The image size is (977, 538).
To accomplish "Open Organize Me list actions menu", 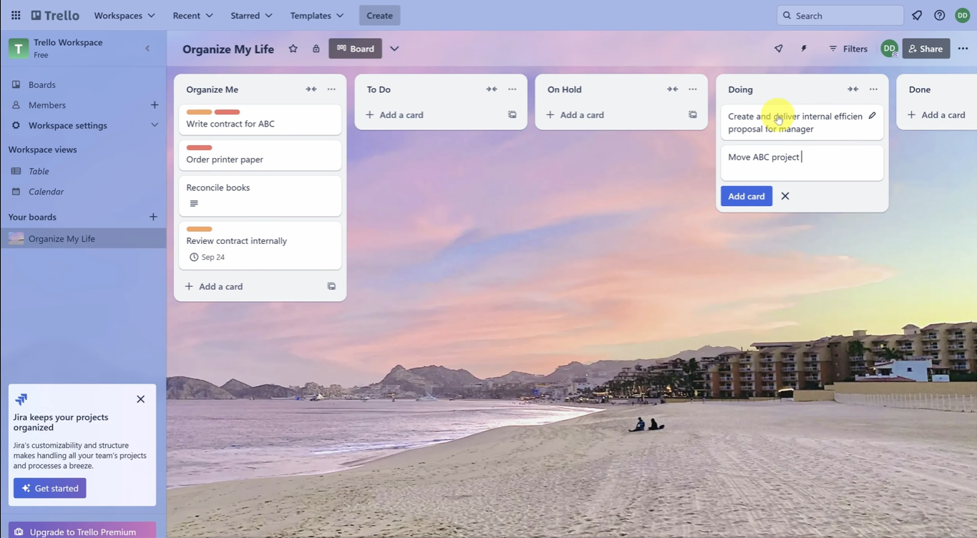I will tap(331, 89).
